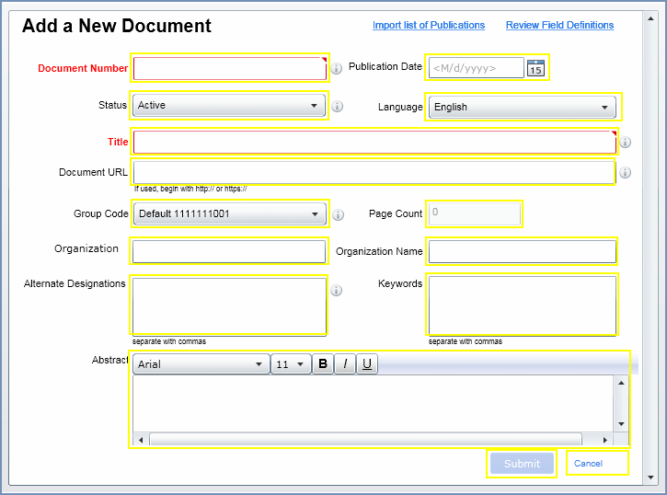Click info icon beside Document URL field

click(x=625, y=172)
